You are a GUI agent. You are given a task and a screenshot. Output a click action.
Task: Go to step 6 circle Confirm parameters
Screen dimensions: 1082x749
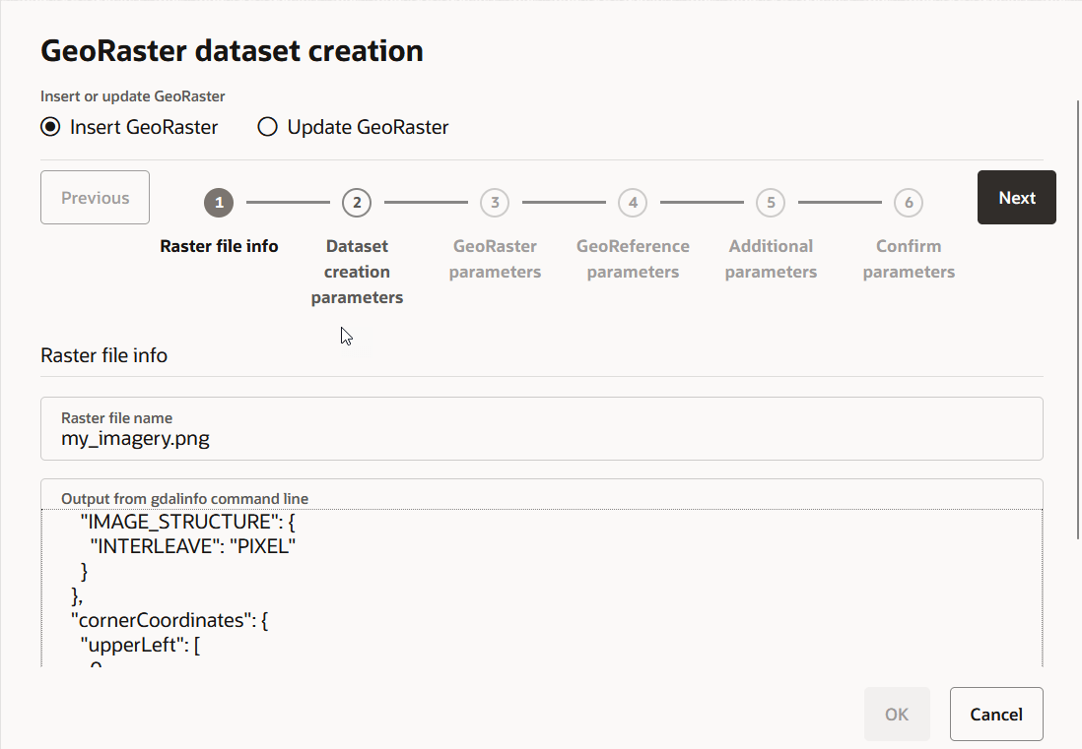pos(909,203)
